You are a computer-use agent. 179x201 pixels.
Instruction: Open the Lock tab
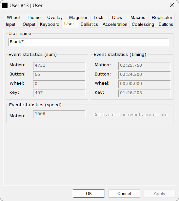98,17
